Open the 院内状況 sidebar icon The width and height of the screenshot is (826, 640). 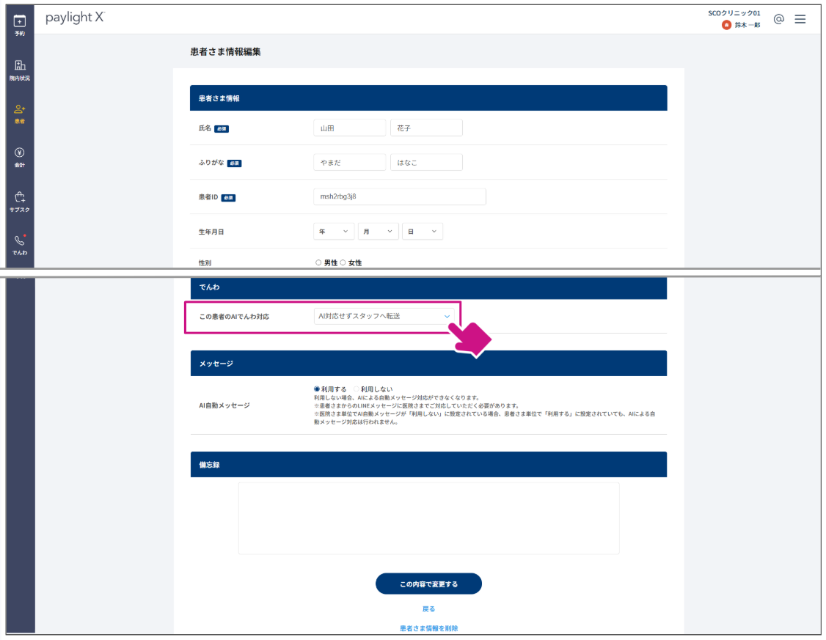[20, 70]
